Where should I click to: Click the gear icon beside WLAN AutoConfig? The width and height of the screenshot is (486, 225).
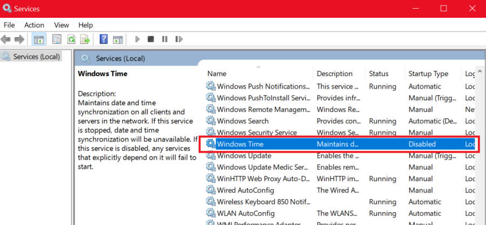211,213
